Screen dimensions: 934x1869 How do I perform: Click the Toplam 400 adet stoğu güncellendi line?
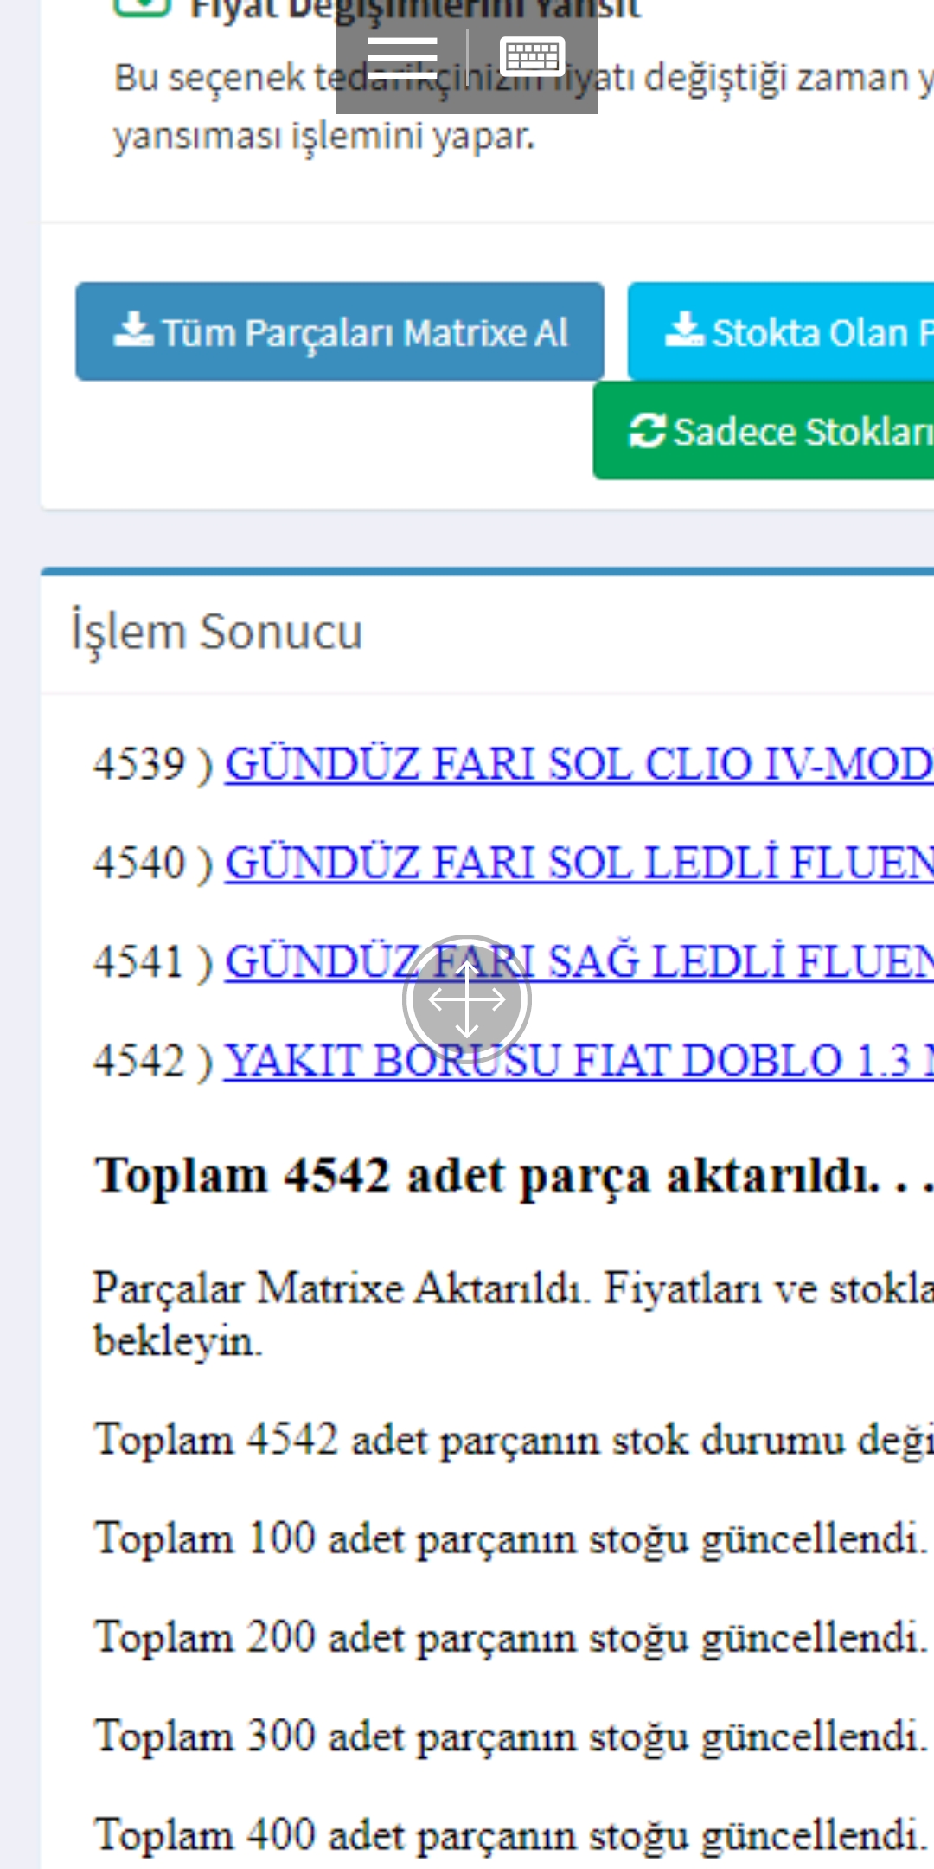tap(510, 1834)
